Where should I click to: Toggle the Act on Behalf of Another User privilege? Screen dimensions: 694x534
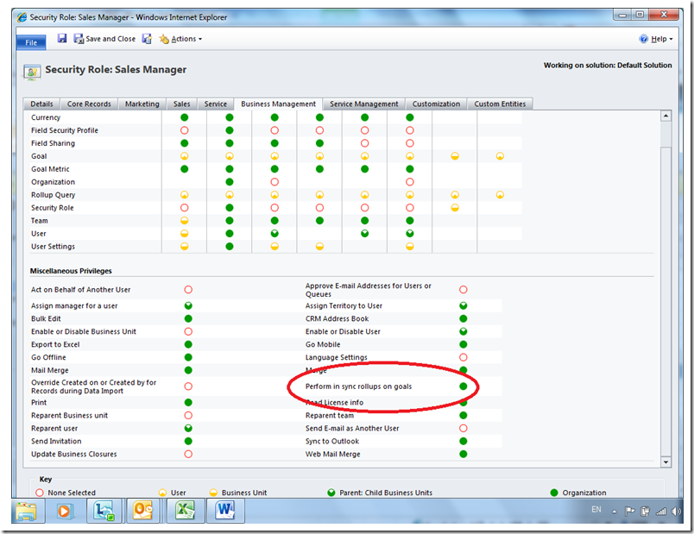(187, 290)
